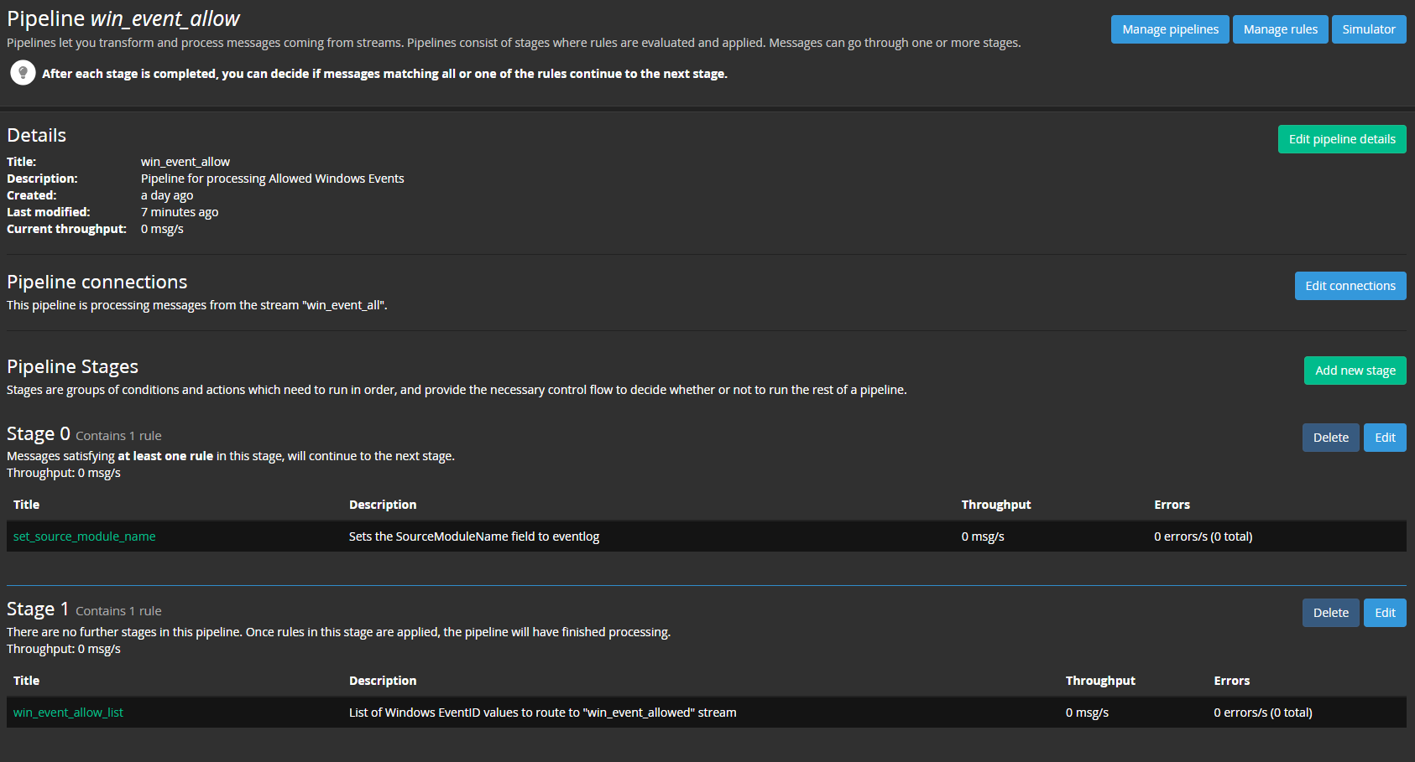Screen dimensions: 1415x762
Task: Select Stage 1 heading
Action: 38,609
